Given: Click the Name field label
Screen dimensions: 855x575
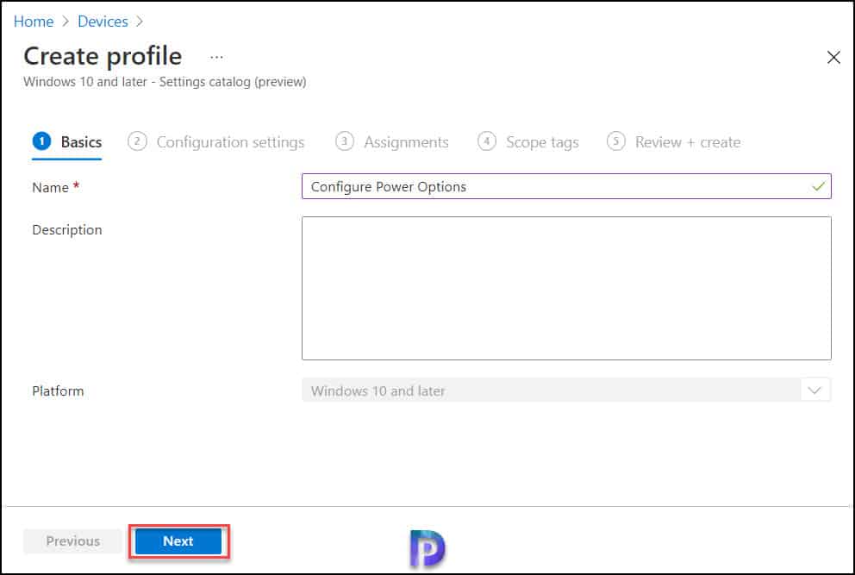Looking at the screenshot, I should pos(50,188).
